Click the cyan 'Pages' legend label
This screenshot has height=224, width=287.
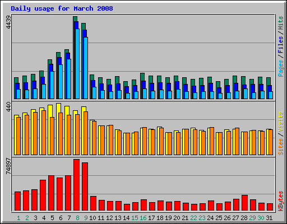pos(281,68)
